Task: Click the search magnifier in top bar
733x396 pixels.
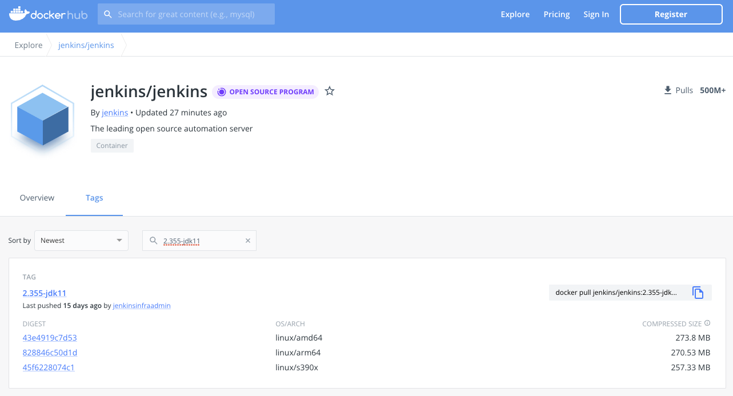Action: [x=107, y=14]
